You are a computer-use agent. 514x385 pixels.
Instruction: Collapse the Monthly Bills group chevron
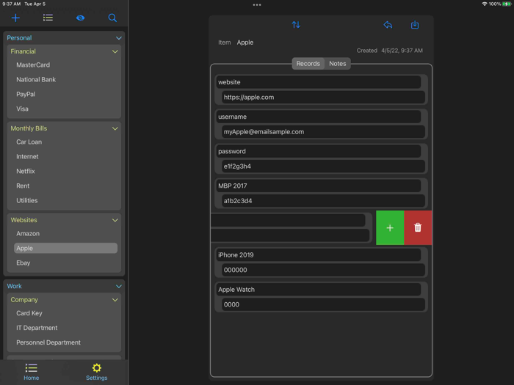[115, 128]
